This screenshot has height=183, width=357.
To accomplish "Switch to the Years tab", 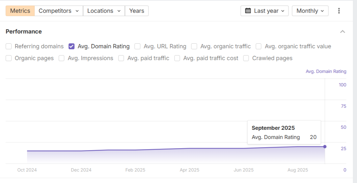I will (137, 11).
